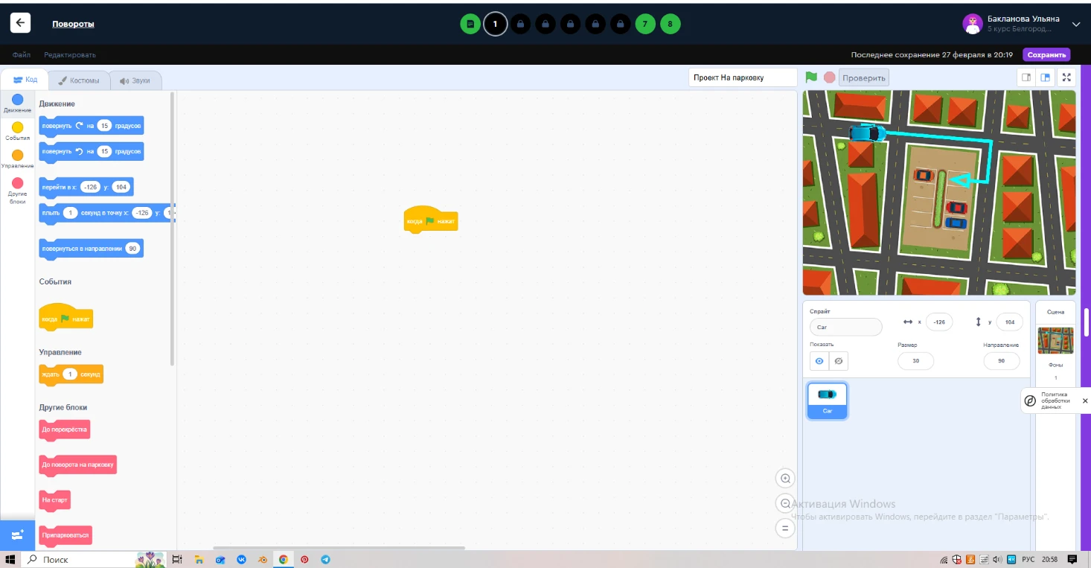Click the user avatar

(x=973, y=24)
